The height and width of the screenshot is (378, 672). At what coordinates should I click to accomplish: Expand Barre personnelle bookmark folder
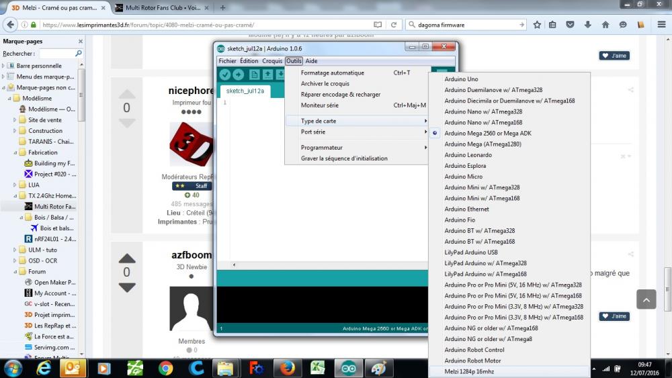[x=3, y=66]
